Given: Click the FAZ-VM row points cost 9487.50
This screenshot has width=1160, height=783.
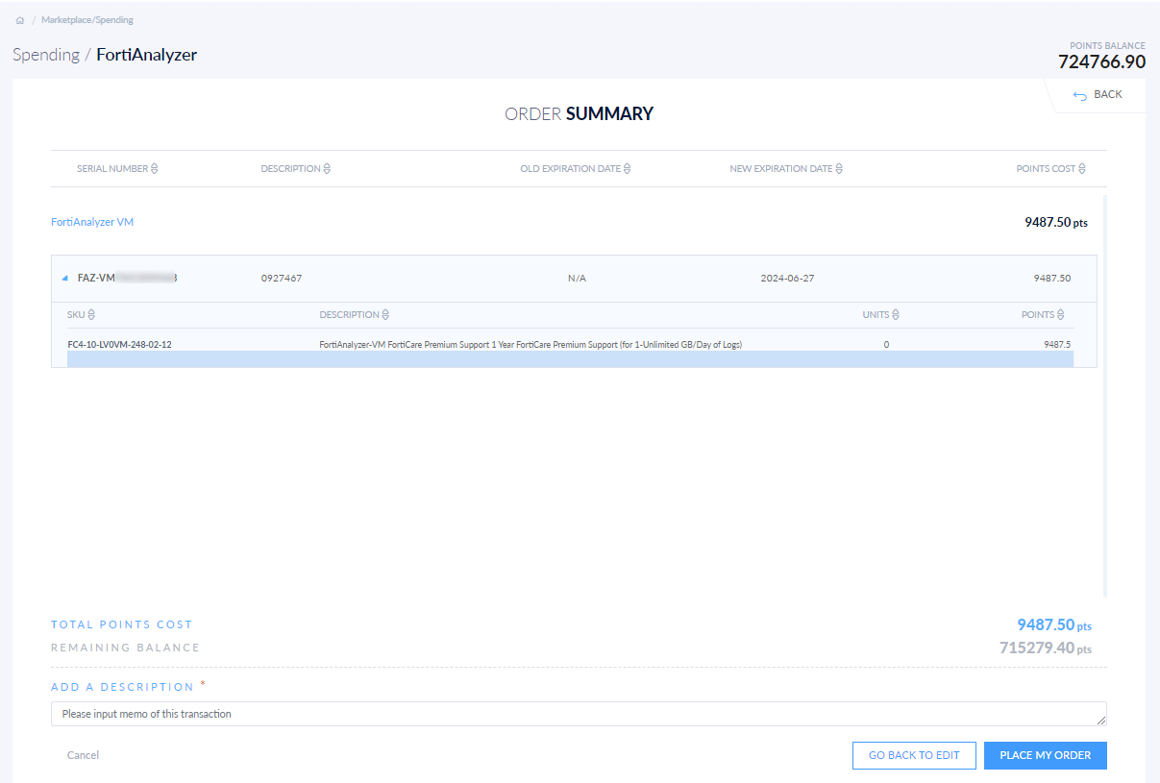Looking at the screenshot, I should point(1052,279).
